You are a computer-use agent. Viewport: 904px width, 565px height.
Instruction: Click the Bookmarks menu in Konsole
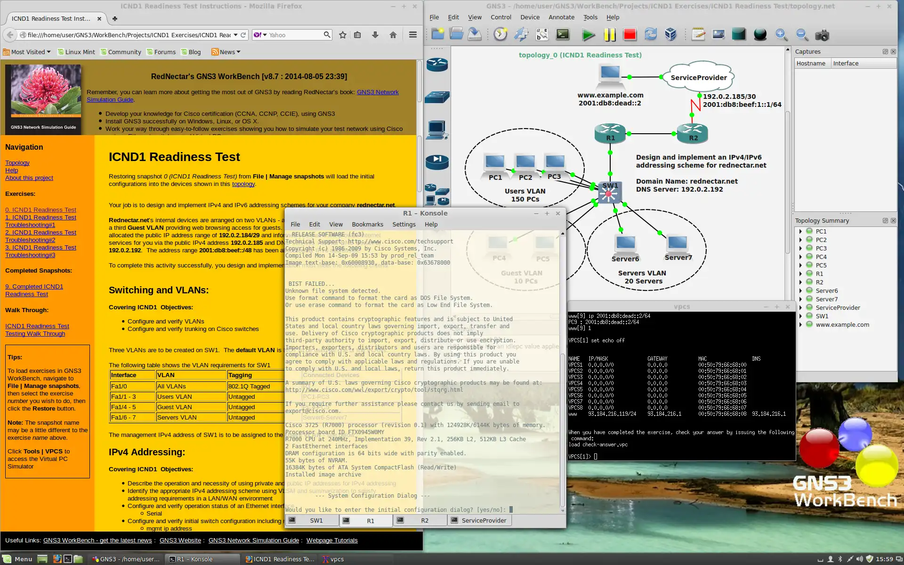pyautogui.click(x=366, y=224)
